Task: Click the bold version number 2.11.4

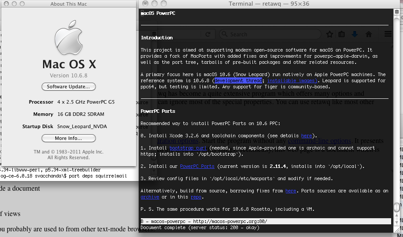Action: point(278,166)
